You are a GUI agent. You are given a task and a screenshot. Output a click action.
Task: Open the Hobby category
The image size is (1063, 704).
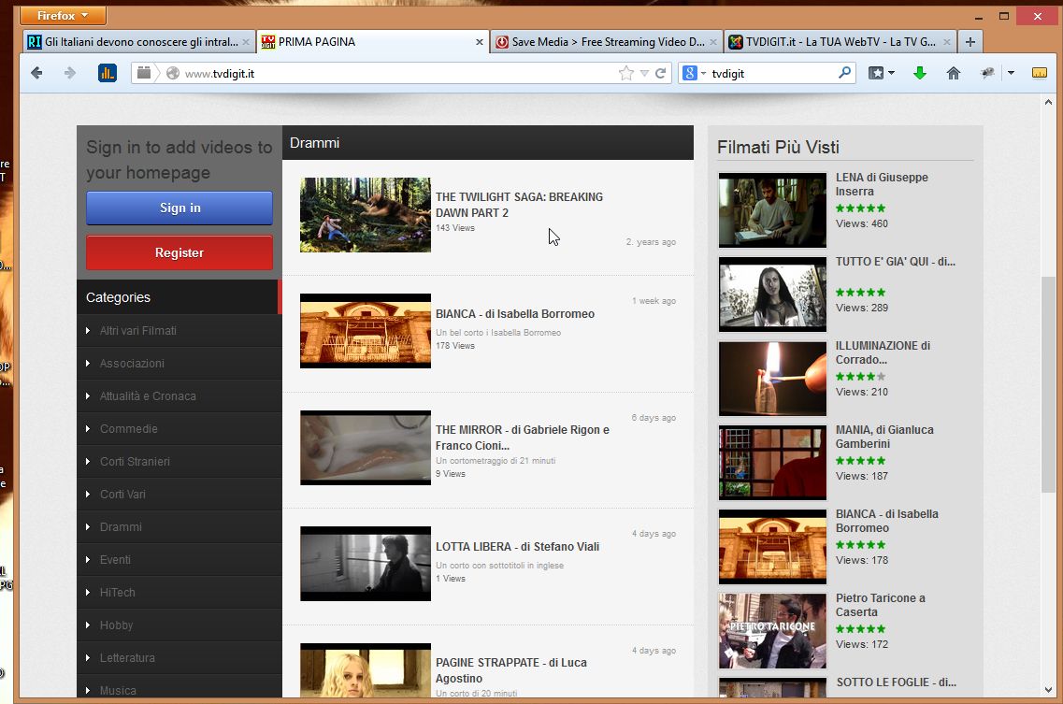tap(179, 625)
